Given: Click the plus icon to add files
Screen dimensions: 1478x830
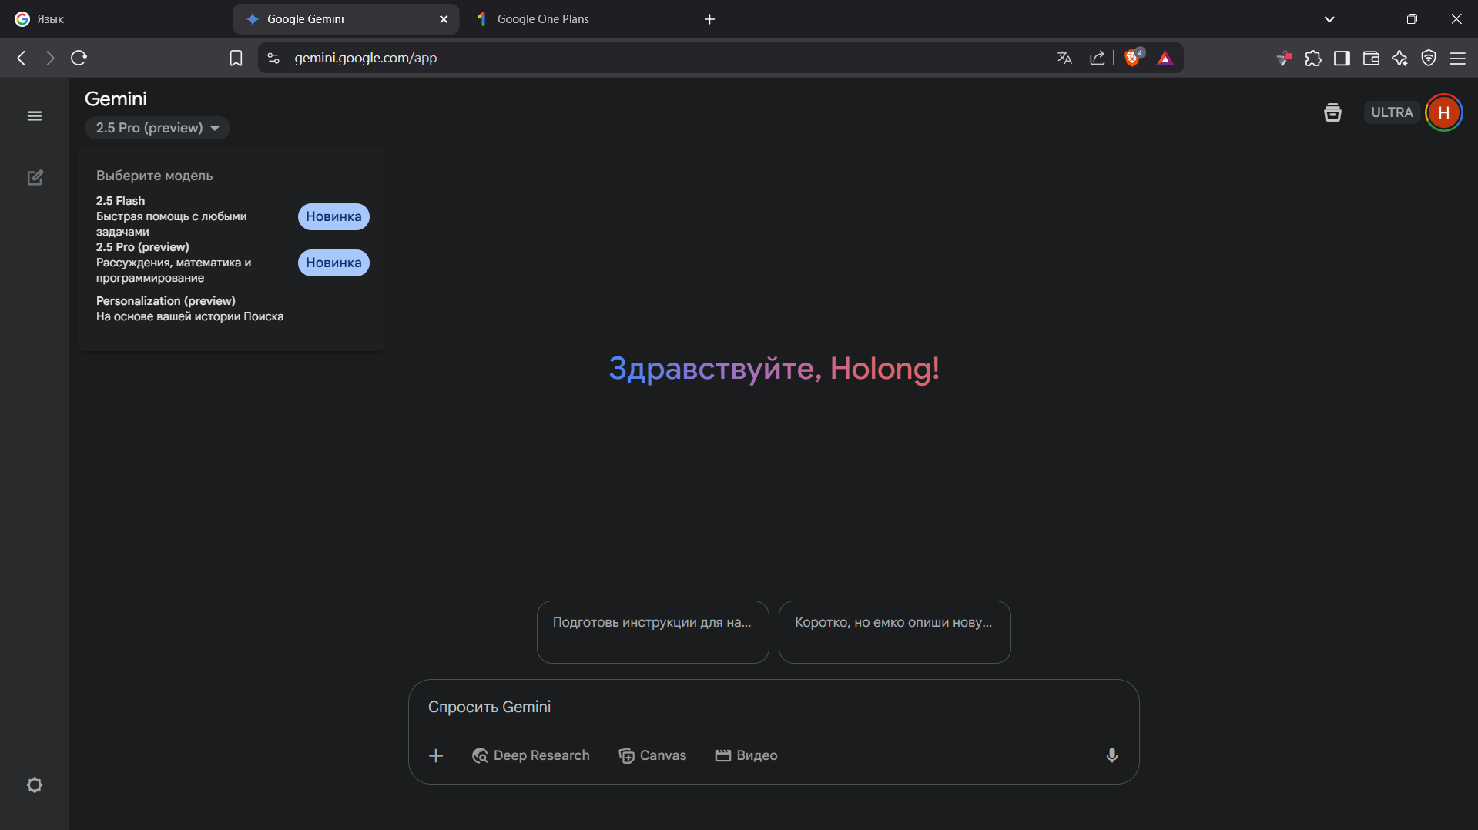Looking at the screenshot, I should click(x=436, y=755).
